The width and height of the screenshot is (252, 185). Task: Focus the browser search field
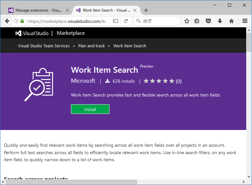[157, 21]
